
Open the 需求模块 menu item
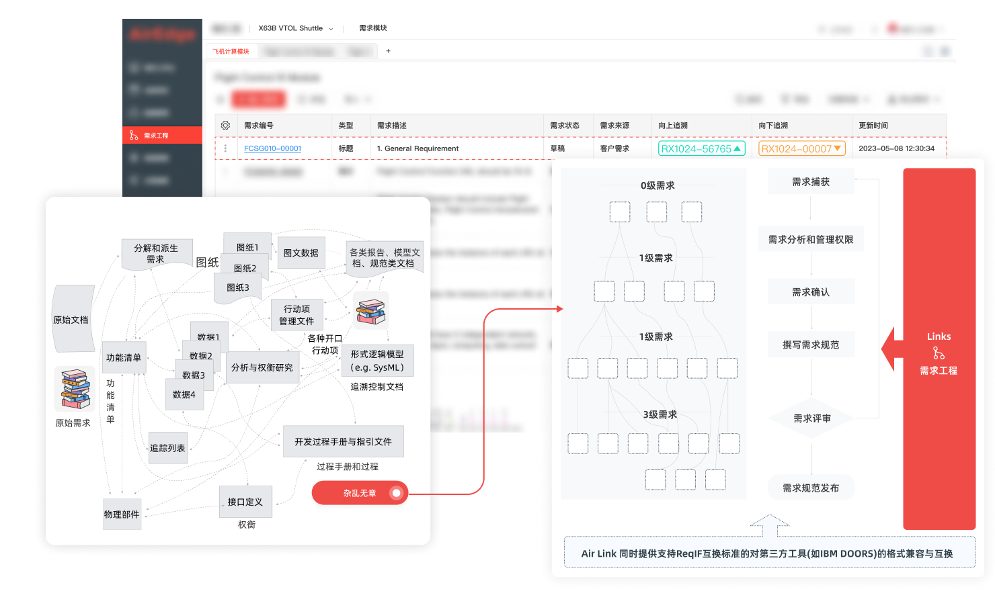(373, 28)
